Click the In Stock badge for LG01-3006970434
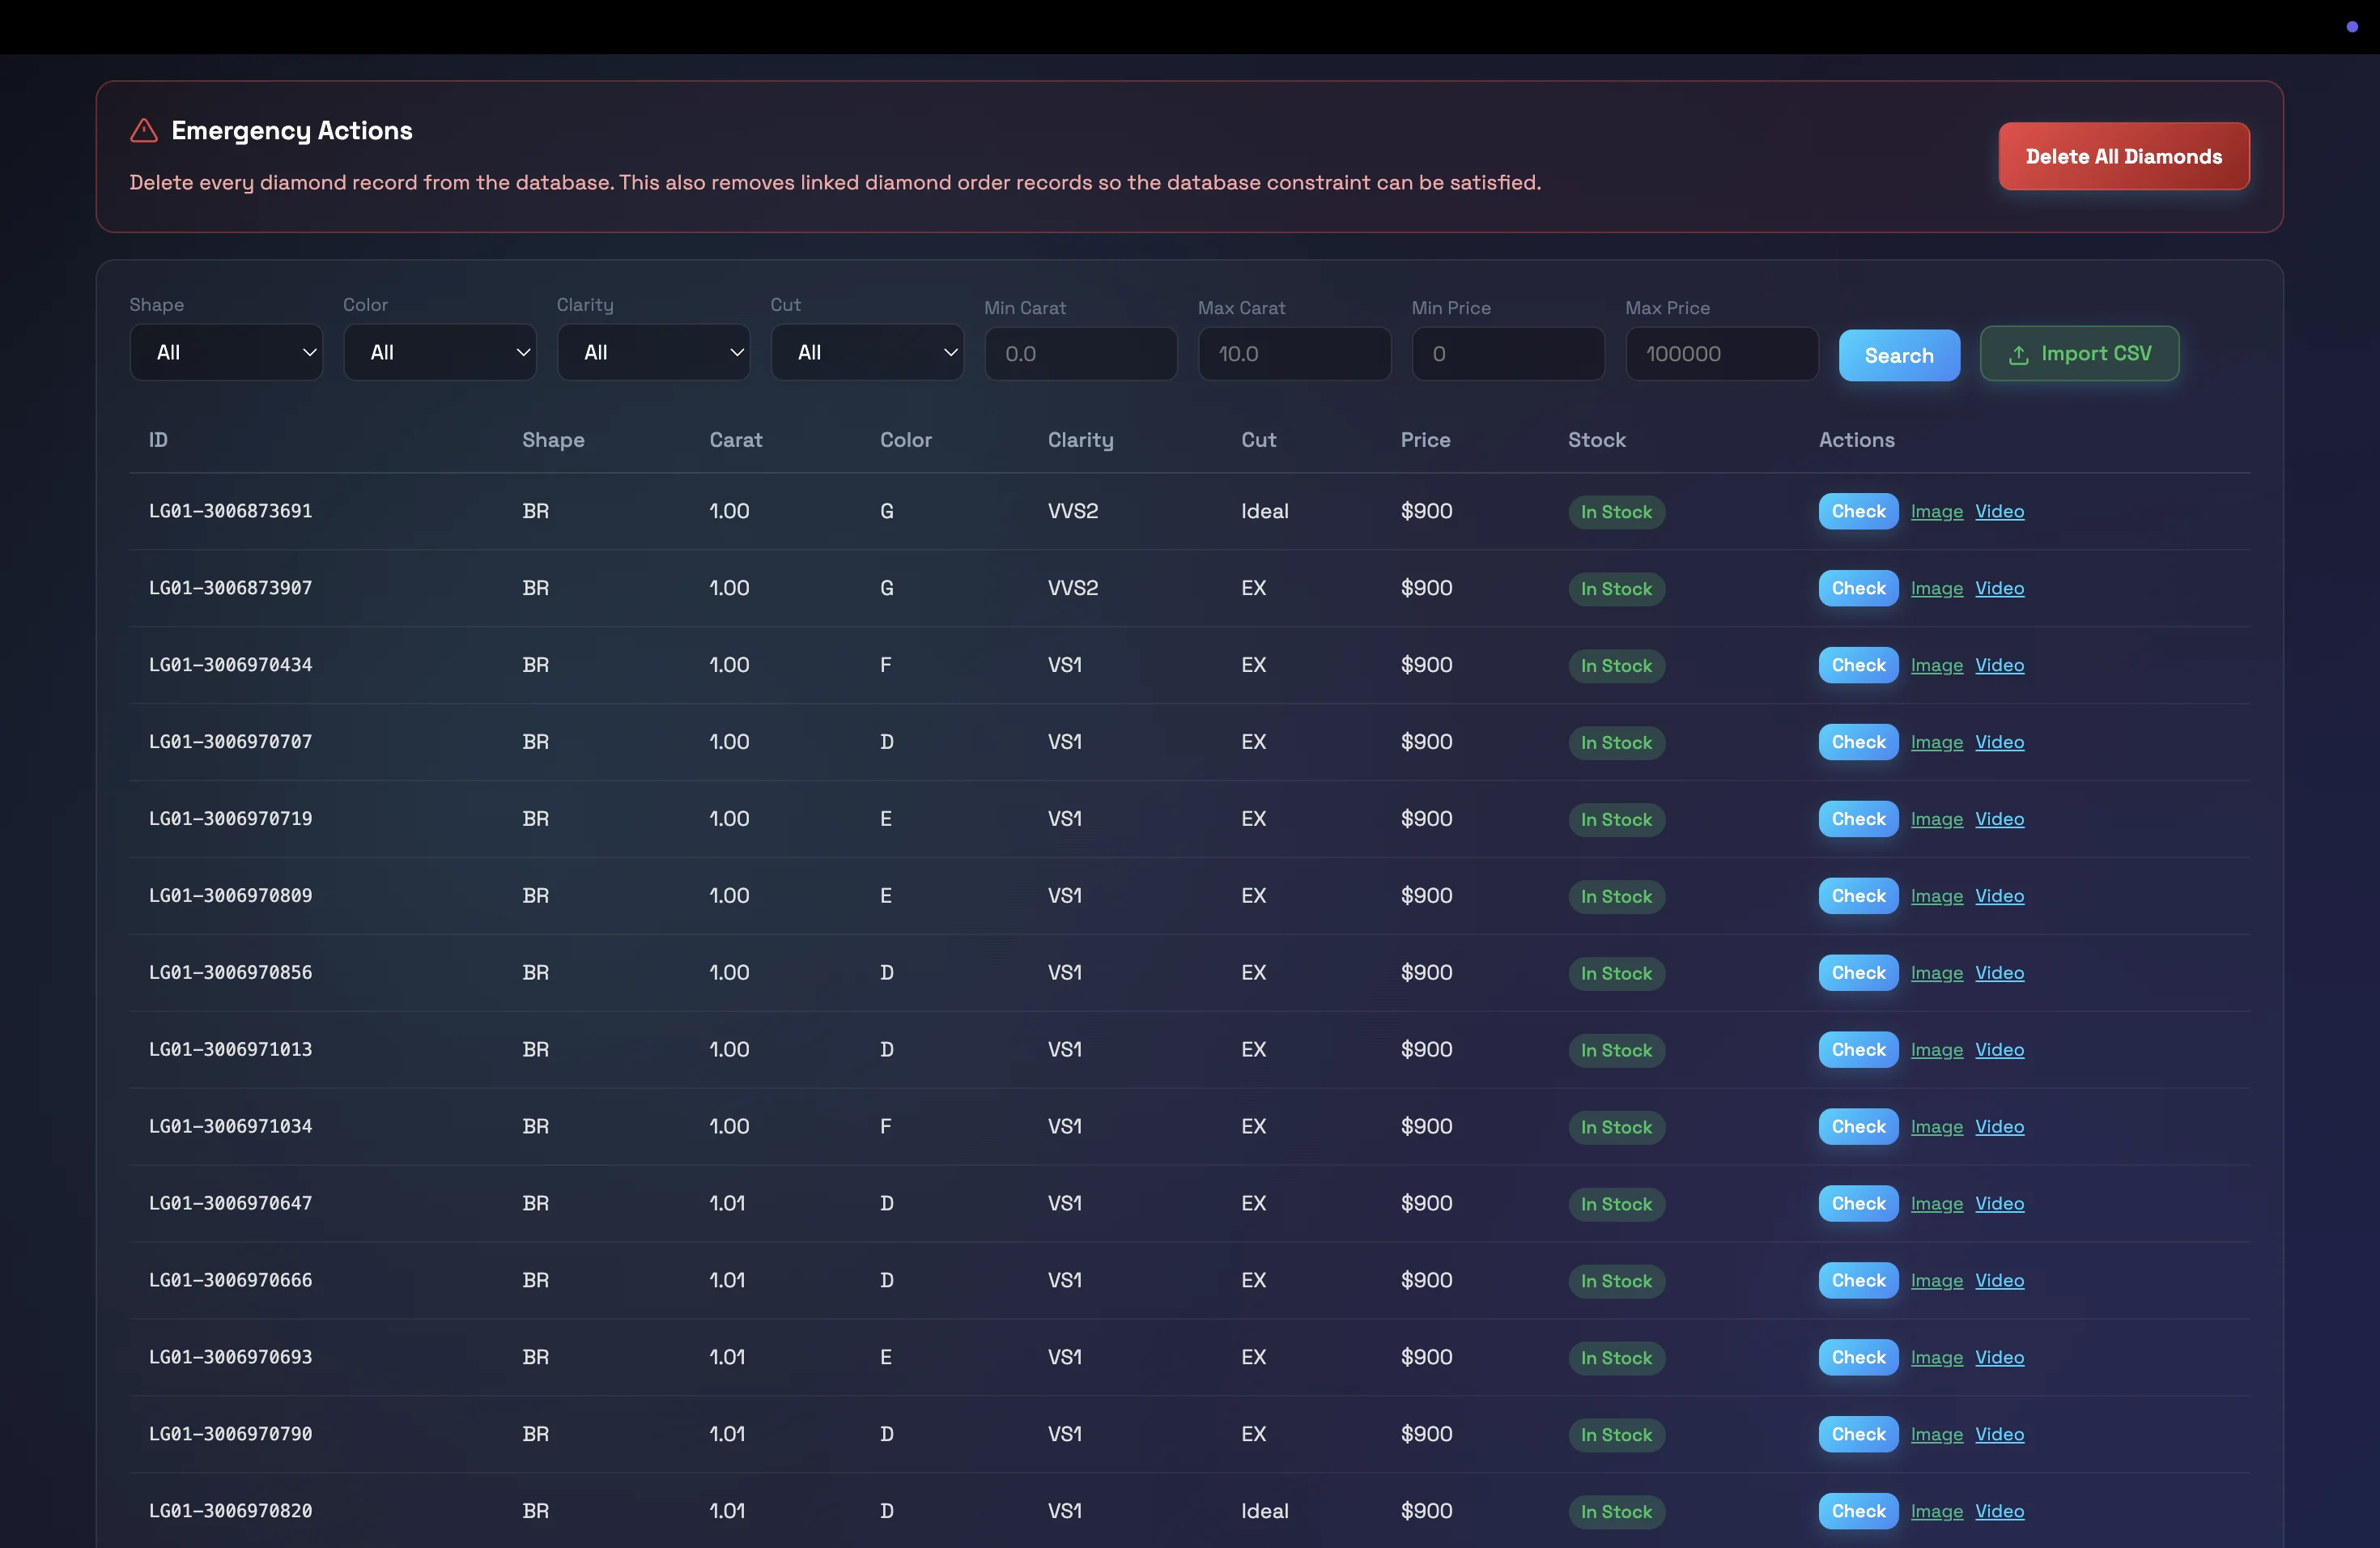The height and width of the screenshot is (1548, 2380). 1616,666
